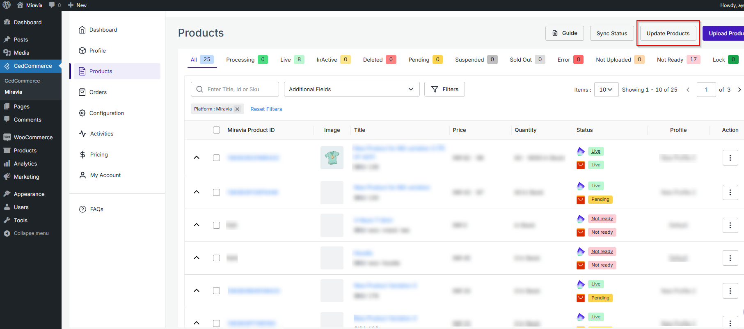Collapse the third product row chevron
The image size is (744, 329).
pos(197,225)
